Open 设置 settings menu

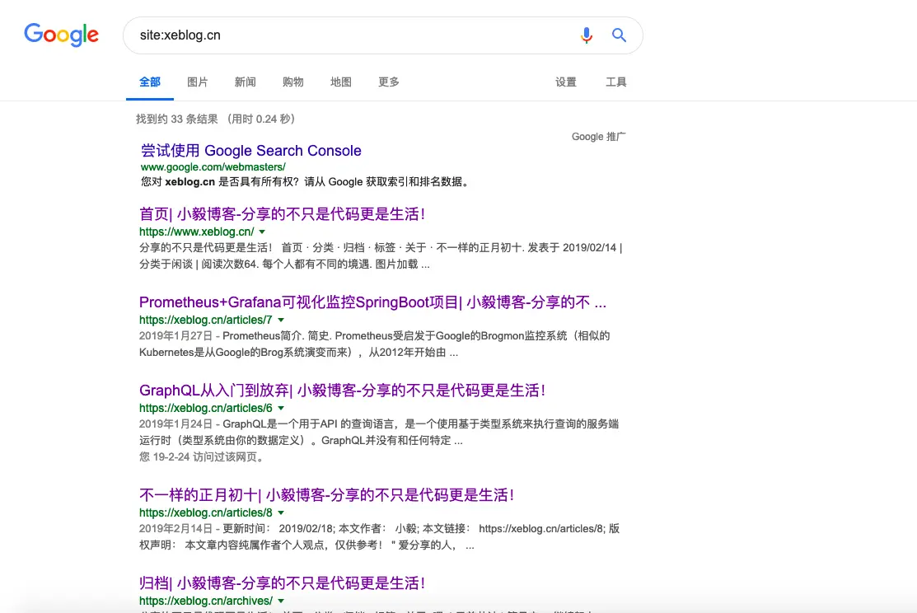565,82
